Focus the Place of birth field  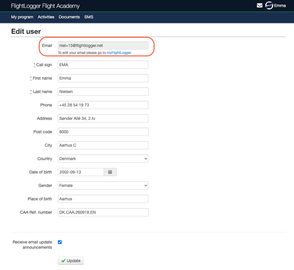coord(103,199)
